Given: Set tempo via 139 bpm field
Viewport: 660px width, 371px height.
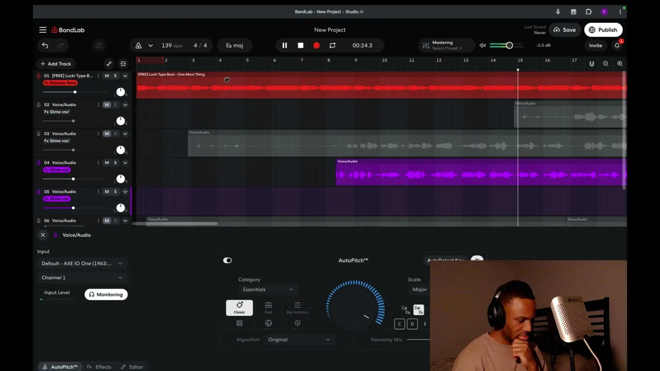Looking at the screenshot, I should [x=172, y=45].
